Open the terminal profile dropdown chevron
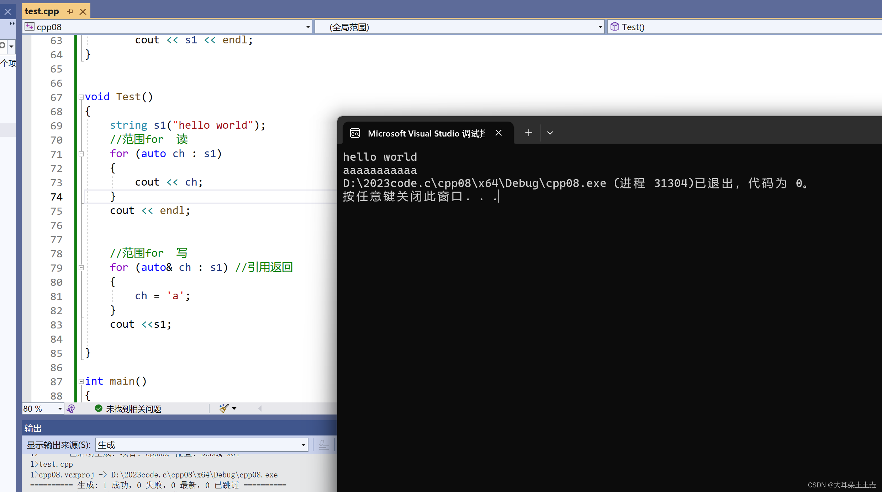This screenshot has height=492, width=882. point(550,133)
